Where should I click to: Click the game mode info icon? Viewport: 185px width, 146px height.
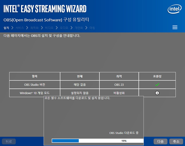point(157,93)
